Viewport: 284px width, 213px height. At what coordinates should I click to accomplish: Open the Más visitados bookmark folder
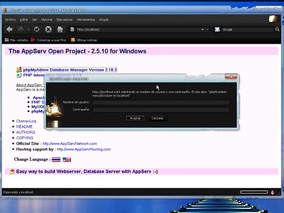pyautogui.click(x=17, y=40)
